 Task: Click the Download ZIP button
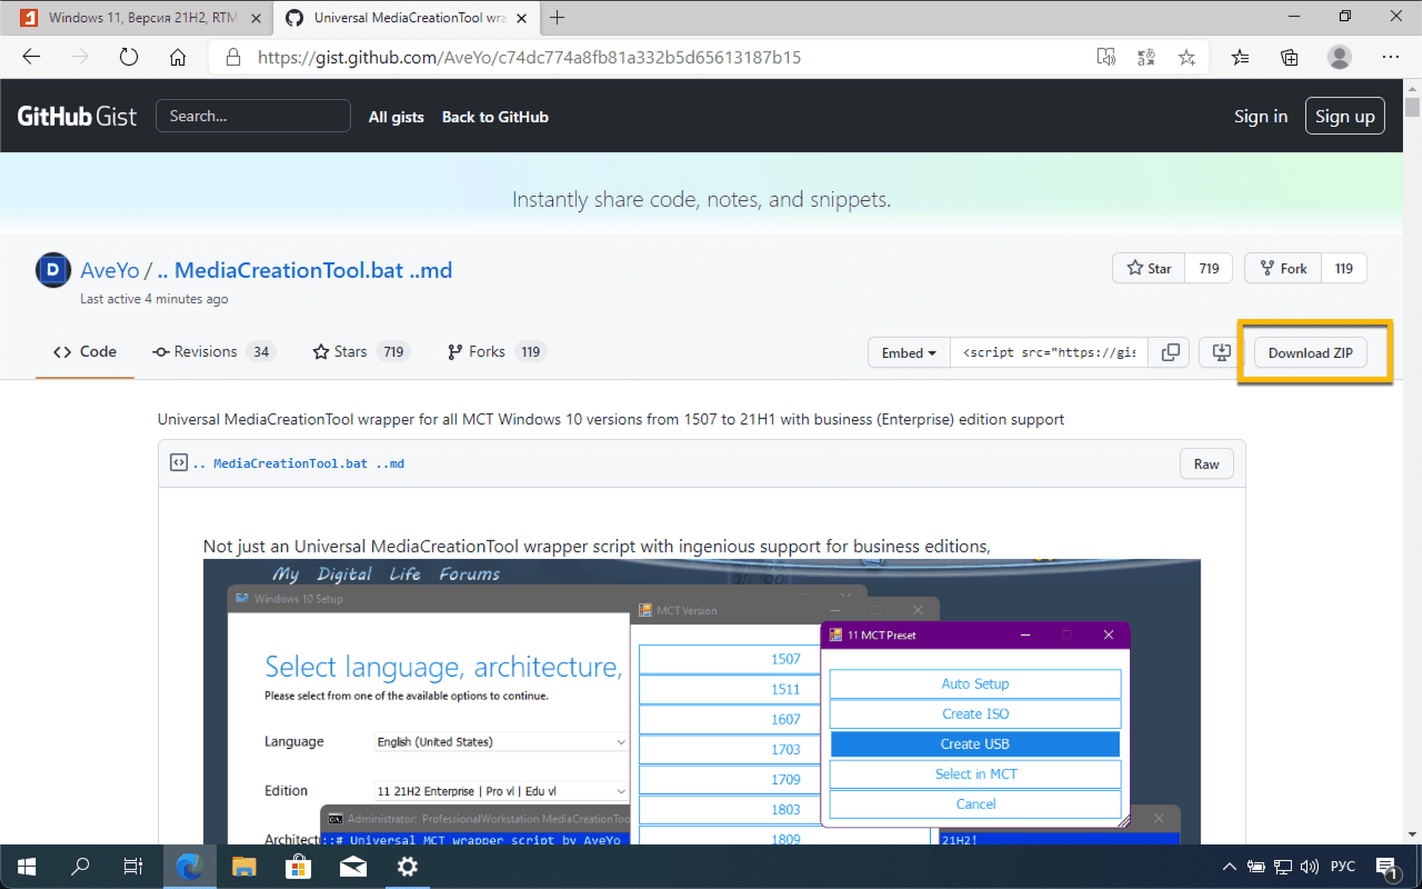tap(1310, 352)
